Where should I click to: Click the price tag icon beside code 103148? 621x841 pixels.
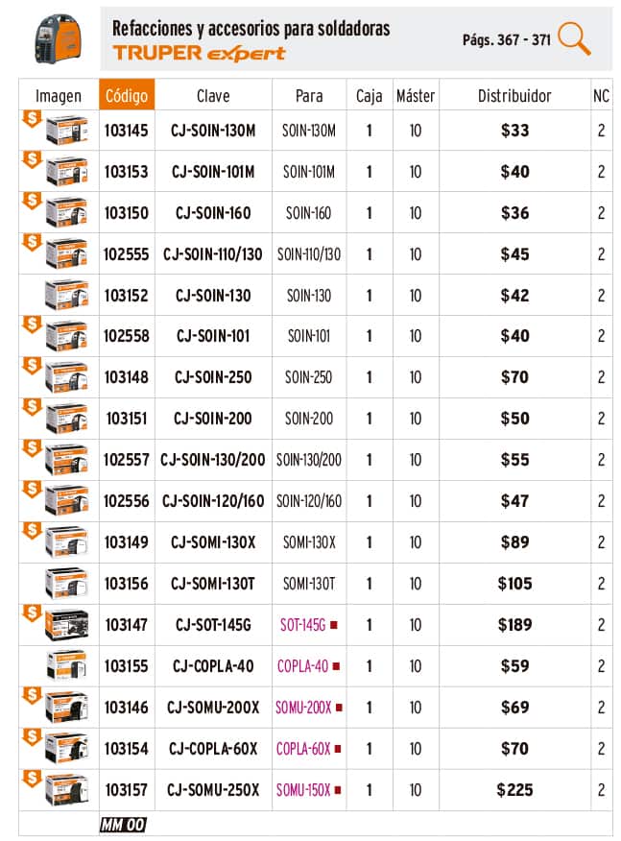[33, 366]
